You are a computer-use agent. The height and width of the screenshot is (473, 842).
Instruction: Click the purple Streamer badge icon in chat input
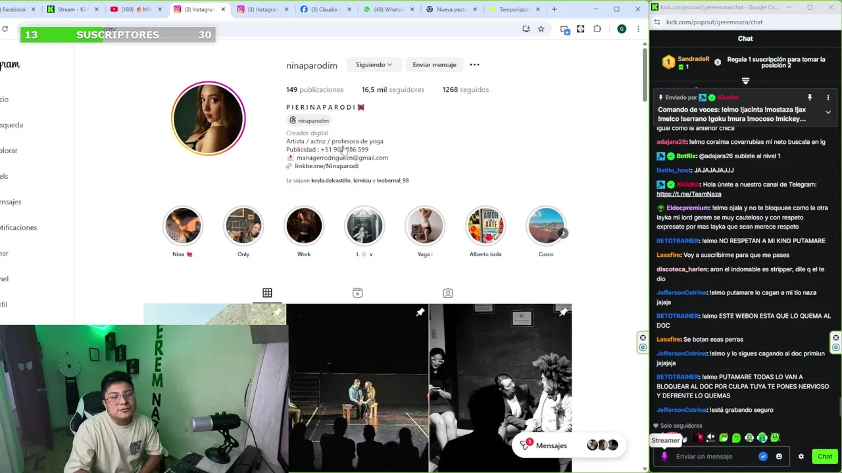(x=664, y=457)
